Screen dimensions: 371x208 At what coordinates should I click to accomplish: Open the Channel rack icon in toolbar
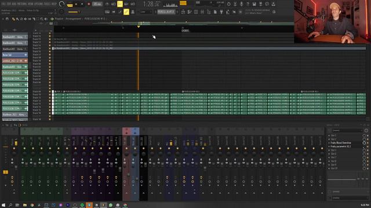pyautogui.click(x=196, y=12)
